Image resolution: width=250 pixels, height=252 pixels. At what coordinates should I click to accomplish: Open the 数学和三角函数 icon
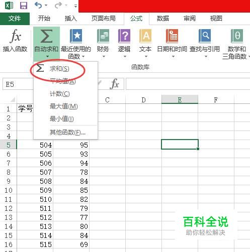pos(237,36)
